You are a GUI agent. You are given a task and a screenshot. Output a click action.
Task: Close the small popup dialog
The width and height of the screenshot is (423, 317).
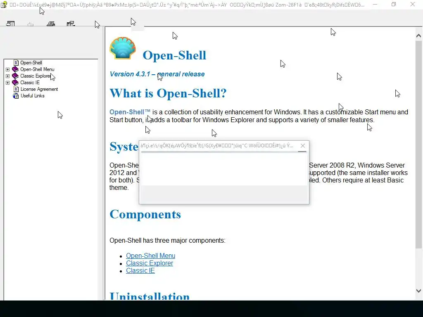(303, 146)
